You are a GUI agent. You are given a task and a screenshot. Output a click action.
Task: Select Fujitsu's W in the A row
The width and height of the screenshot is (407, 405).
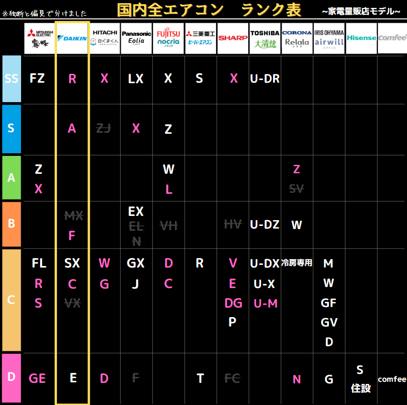click(x=169, y=169)
